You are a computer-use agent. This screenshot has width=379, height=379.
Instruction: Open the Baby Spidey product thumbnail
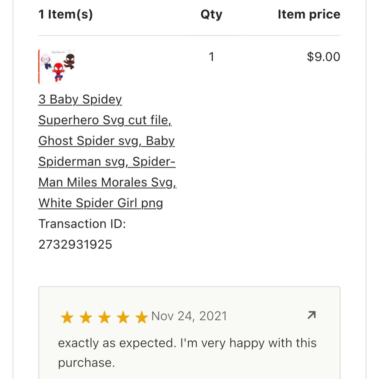point(56,66)
